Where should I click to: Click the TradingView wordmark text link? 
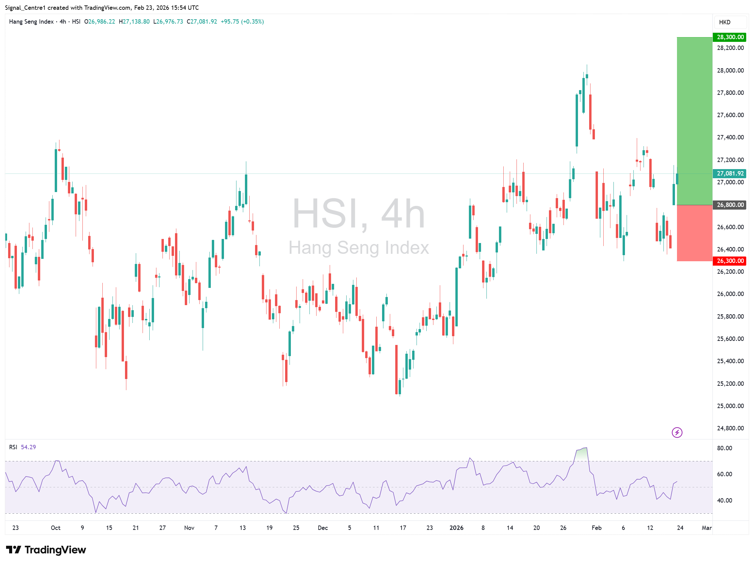click(55, 550)
